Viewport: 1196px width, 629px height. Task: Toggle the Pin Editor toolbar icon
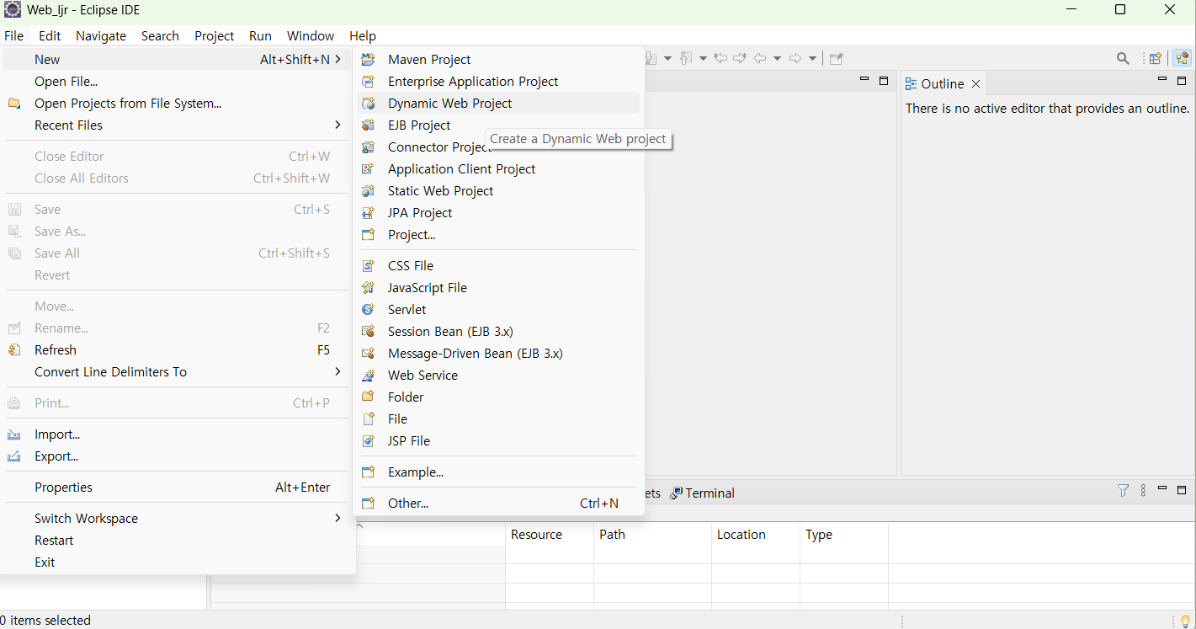click(x=836, y=58)
